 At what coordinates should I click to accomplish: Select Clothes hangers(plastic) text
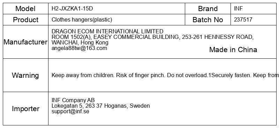coord(82,20)
